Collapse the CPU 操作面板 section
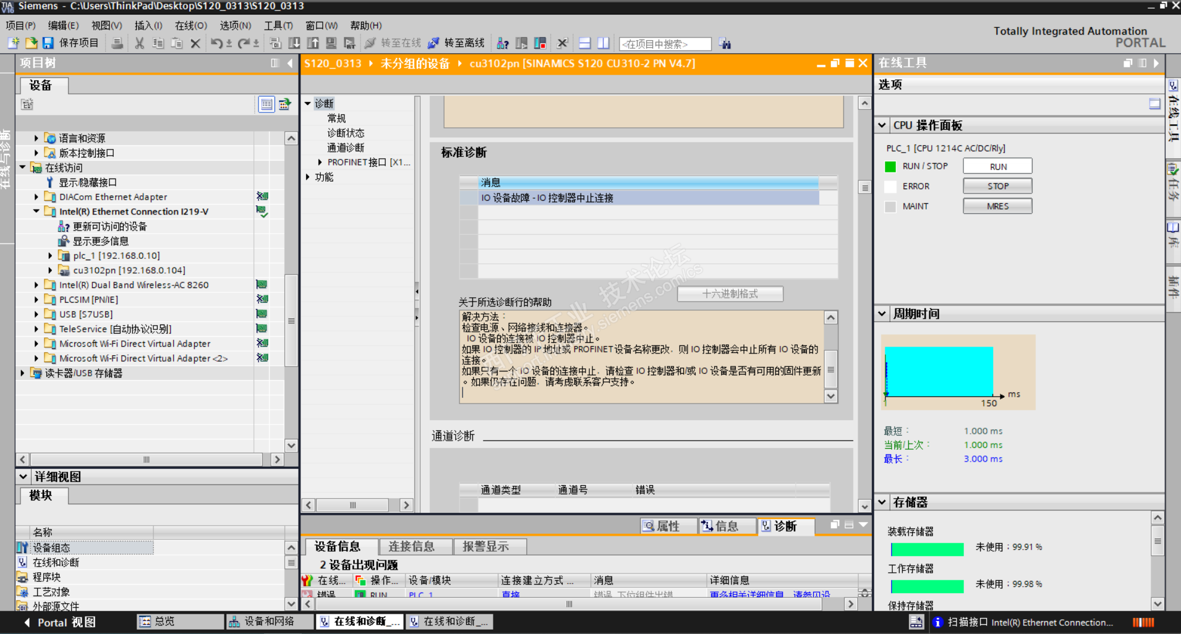Viewport: 1181px width, 634px height. (x=882, y=125)
